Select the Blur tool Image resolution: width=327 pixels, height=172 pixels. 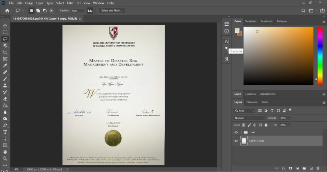tap(5, 112)
